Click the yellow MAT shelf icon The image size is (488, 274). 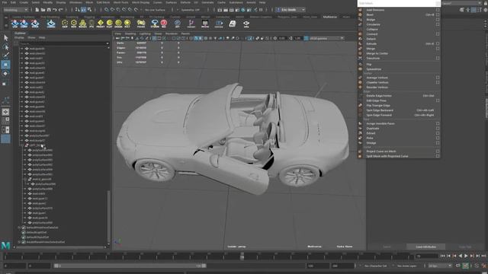pyautogui.click(x=127, y=24)
